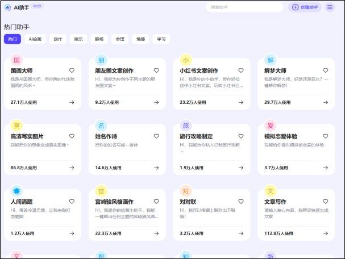Open 宫崎骏风格画作 with its arrow icon

click(156, 233)
